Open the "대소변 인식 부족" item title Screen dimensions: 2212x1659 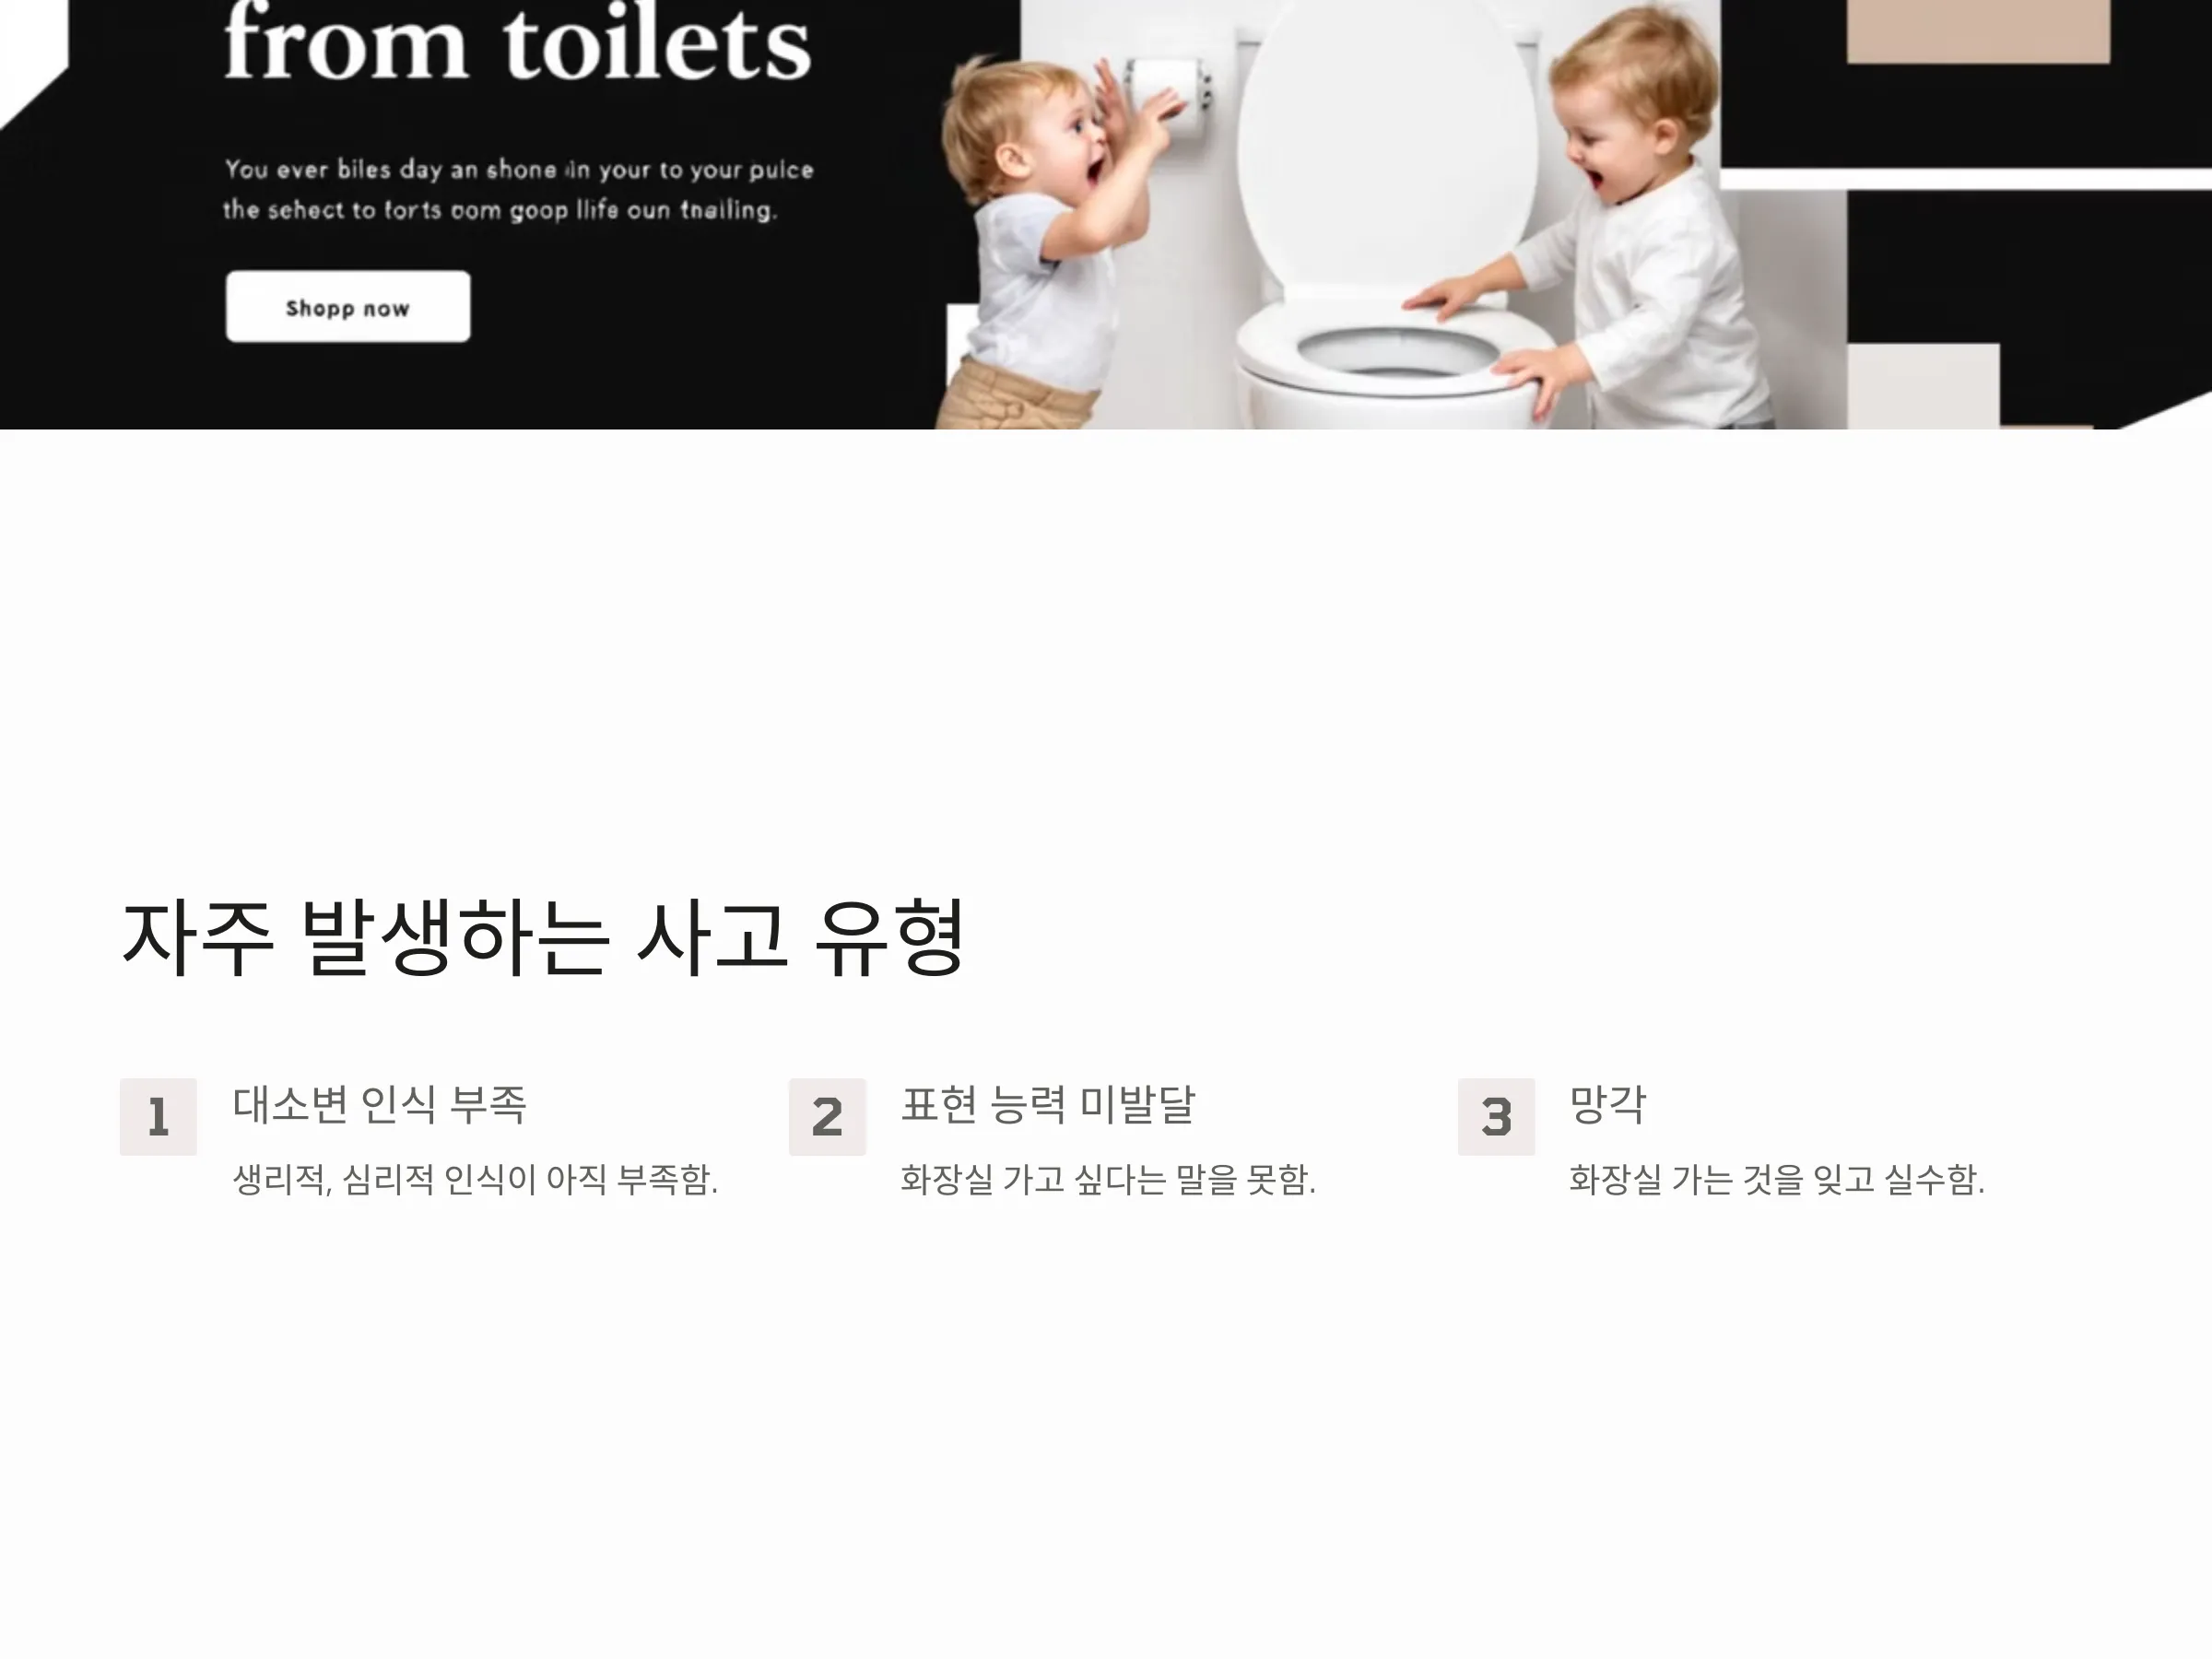380,1105
